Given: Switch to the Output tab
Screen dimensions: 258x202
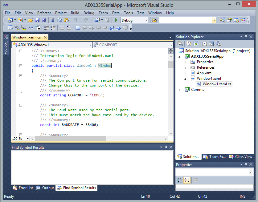Looking at the screenshot, I should pos(45,188).
